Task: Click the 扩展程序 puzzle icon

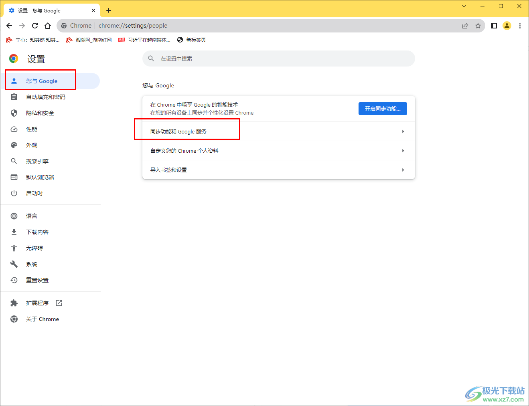Action: (14, 303)
